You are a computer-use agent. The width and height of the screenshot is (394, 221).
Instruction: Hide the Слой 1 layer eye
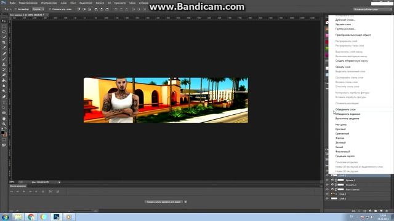click(x=327, y=198)
